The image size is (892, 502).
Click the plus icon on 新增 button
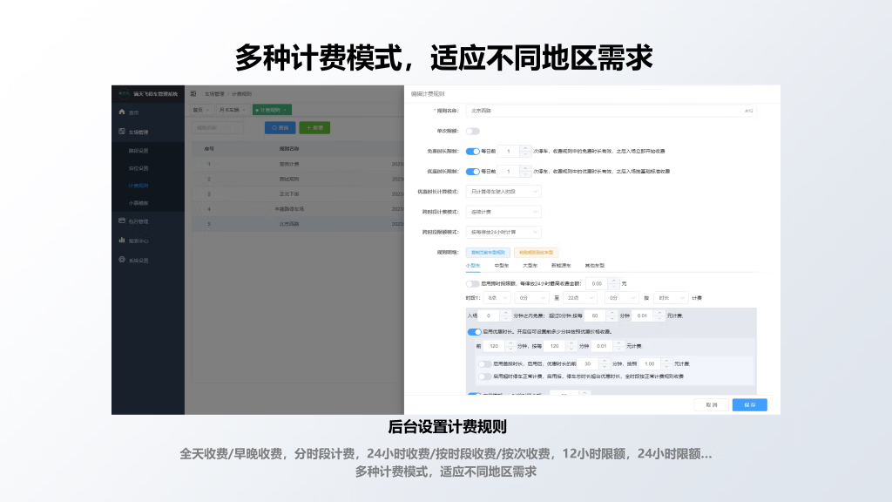pos(308,128)
